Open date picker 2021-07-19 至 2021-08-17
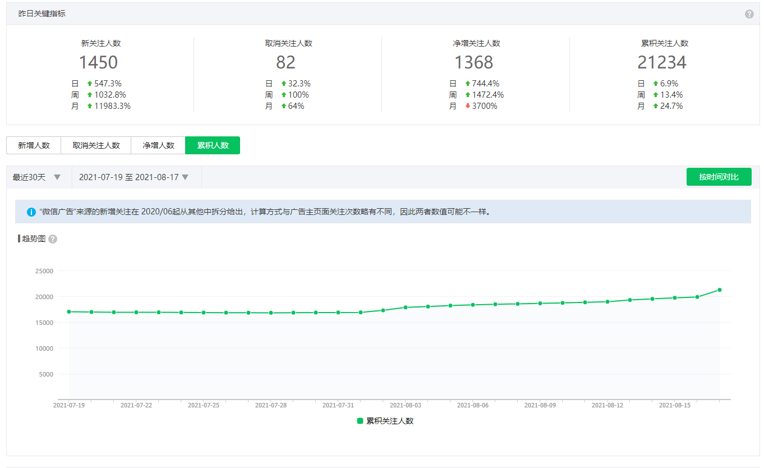 [137, 177]
